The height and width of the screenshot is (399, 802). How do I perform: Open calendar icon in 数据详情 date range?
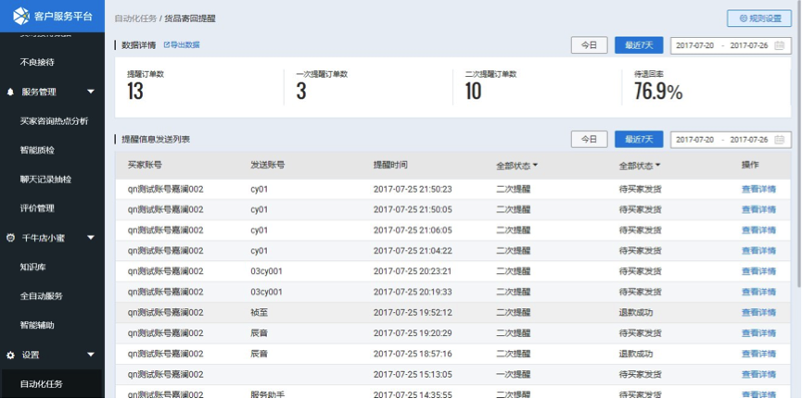tap(779, 45)
